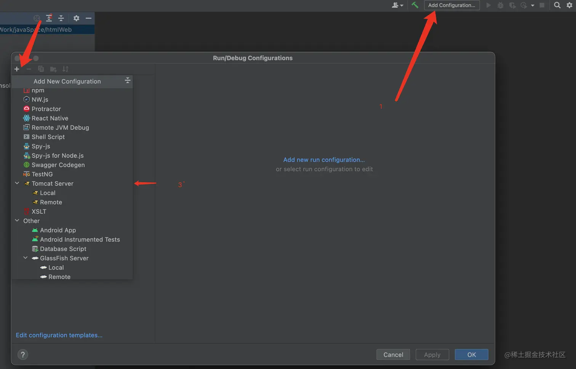Click the Cancel button
This screenshot has height=369, width=576.
point(393,355)
